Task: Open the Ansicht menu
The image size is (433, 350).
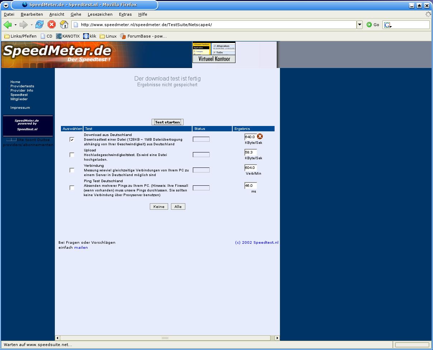Action: click(x=57, y=14)
